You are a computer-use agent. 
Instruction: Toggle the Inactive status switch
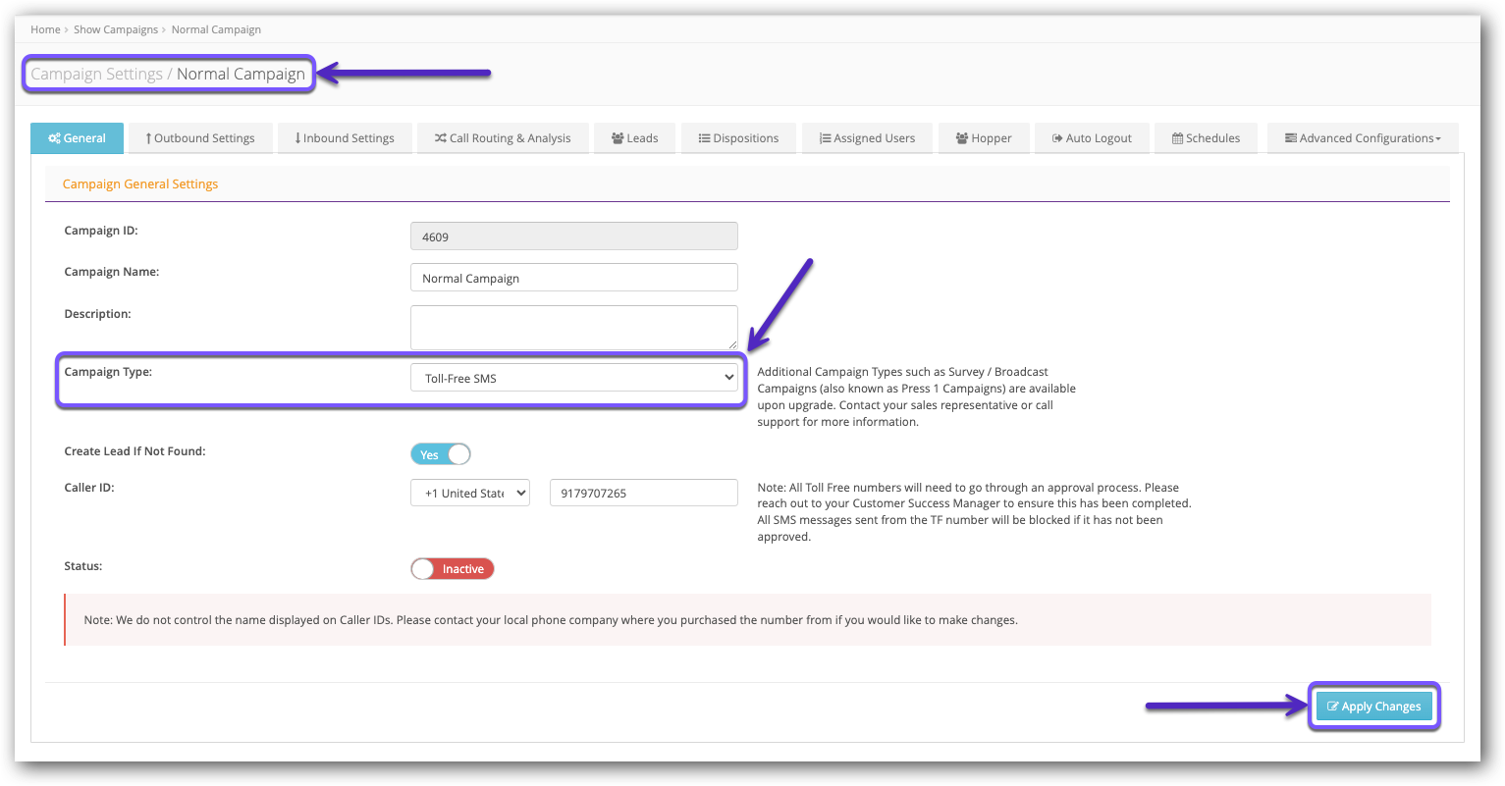[453, 569]
